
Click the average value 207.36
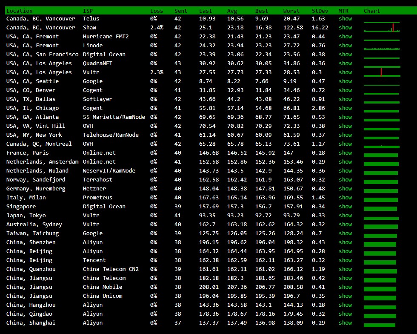237,287
